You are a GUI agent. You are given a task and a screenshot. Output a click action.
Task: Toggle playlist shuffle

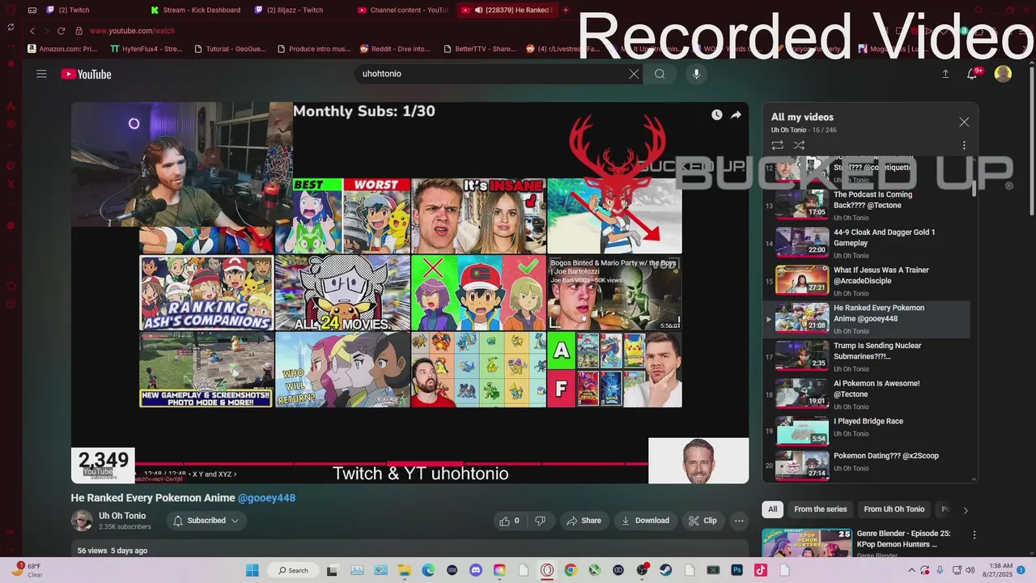coord(799,146)
